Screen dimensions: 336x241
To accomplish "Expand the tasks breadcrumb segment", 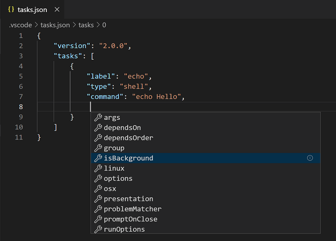I will coord(86,25).
